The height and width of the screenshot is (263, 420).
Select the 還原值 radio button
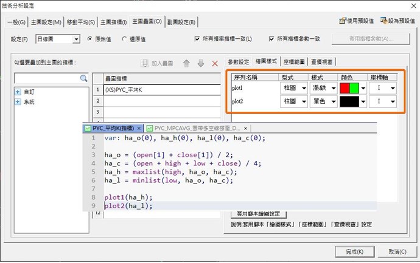[x=124, y=39]
